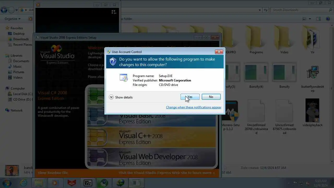Open Libraries in the navigation pane
334x188 pixels.
pyautogui.click(x=16, y=55)
